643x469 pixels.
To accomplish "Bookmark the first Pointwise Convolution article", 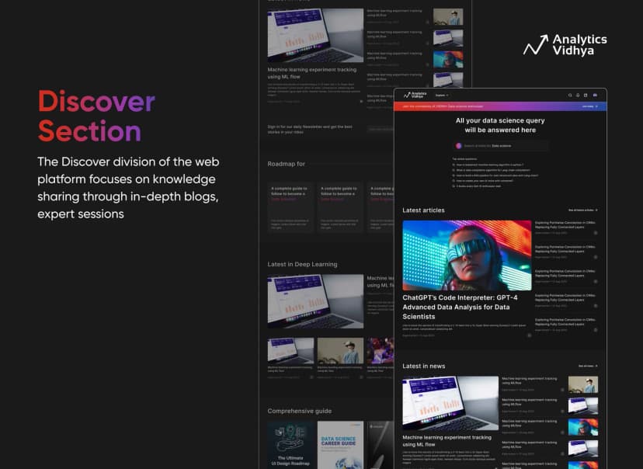I will point(594,232).
